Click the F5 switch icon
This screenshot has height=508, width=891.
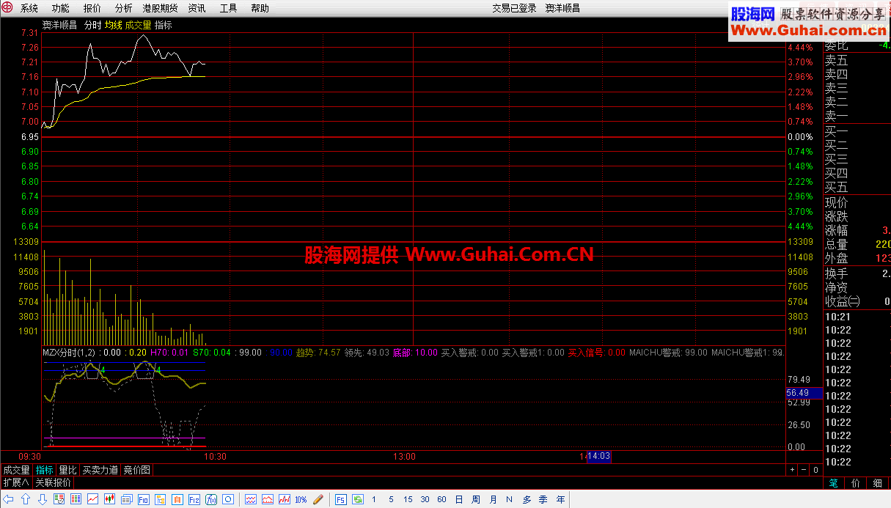pos(341,499)
